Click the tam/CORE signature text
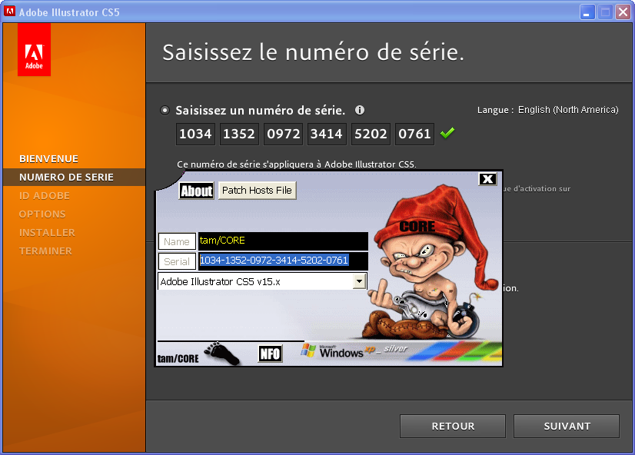The height and width of the screenshot is (455, 635). [x=178, y=359]
